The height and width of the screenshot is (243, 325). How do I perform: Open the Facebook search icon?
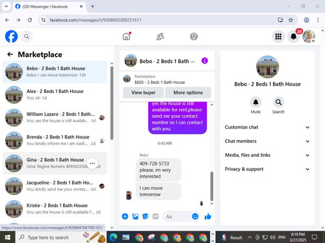[x=27, y=36]
